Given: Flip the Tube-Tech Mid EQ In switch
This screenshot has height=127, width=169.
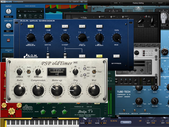Looking at the screenshot, I should 135,111.
